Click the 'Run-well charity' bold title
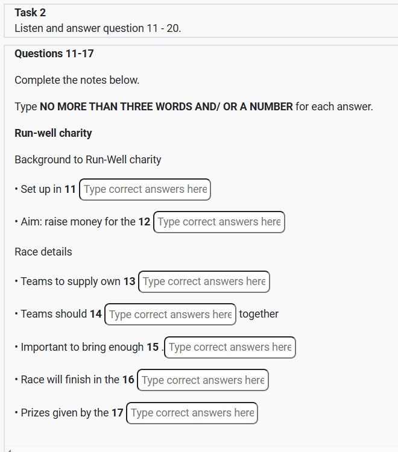 [53, 133]
